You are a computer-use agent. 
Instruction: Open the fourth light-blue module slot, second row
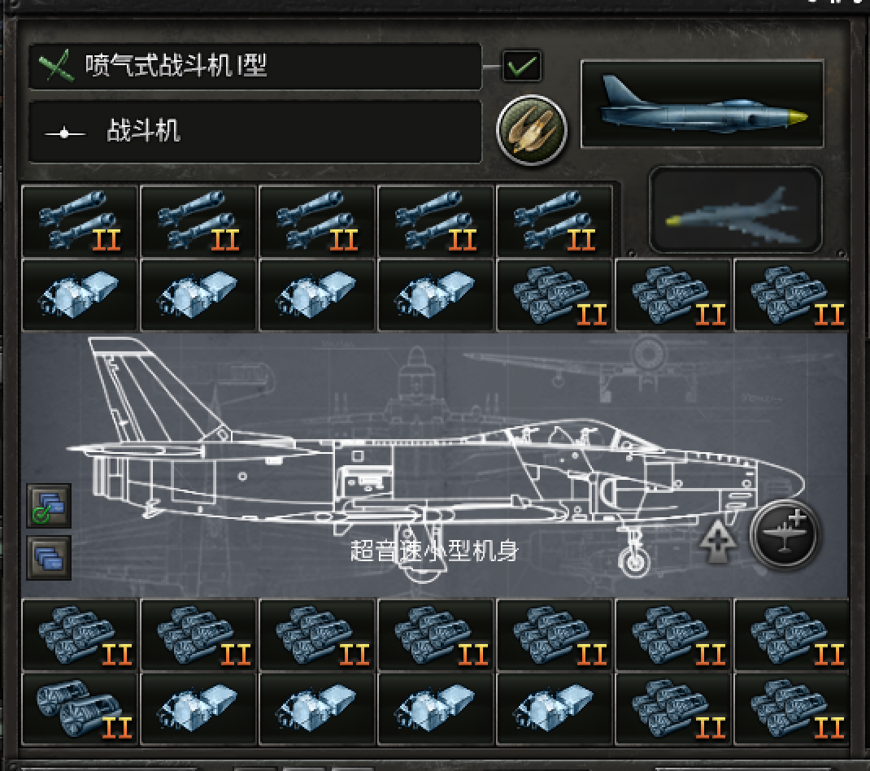[436, 295]
